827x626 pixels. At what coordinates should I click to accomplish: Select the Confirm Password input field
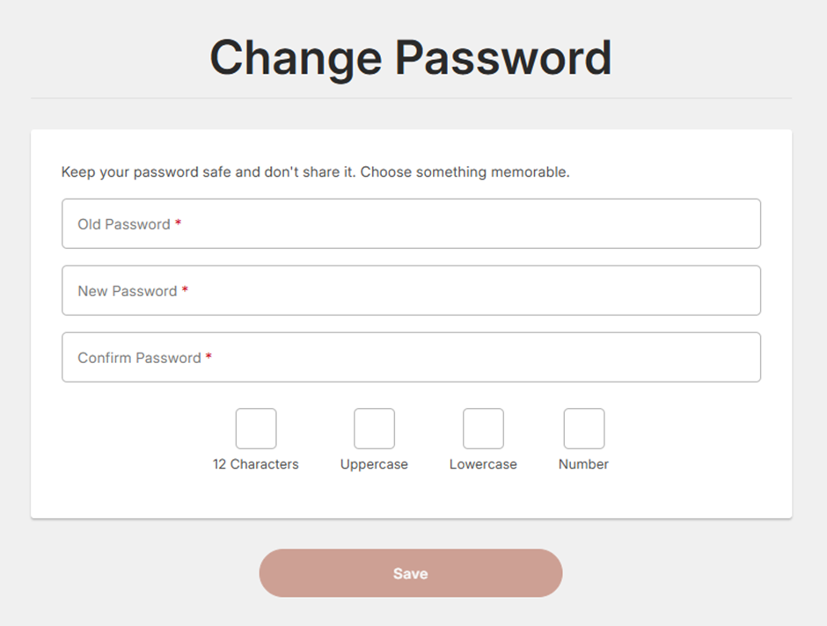pos(411,357)
